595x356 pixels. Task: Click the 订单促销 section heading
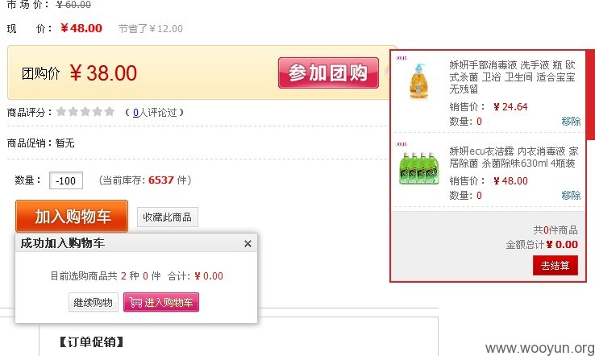91,342
